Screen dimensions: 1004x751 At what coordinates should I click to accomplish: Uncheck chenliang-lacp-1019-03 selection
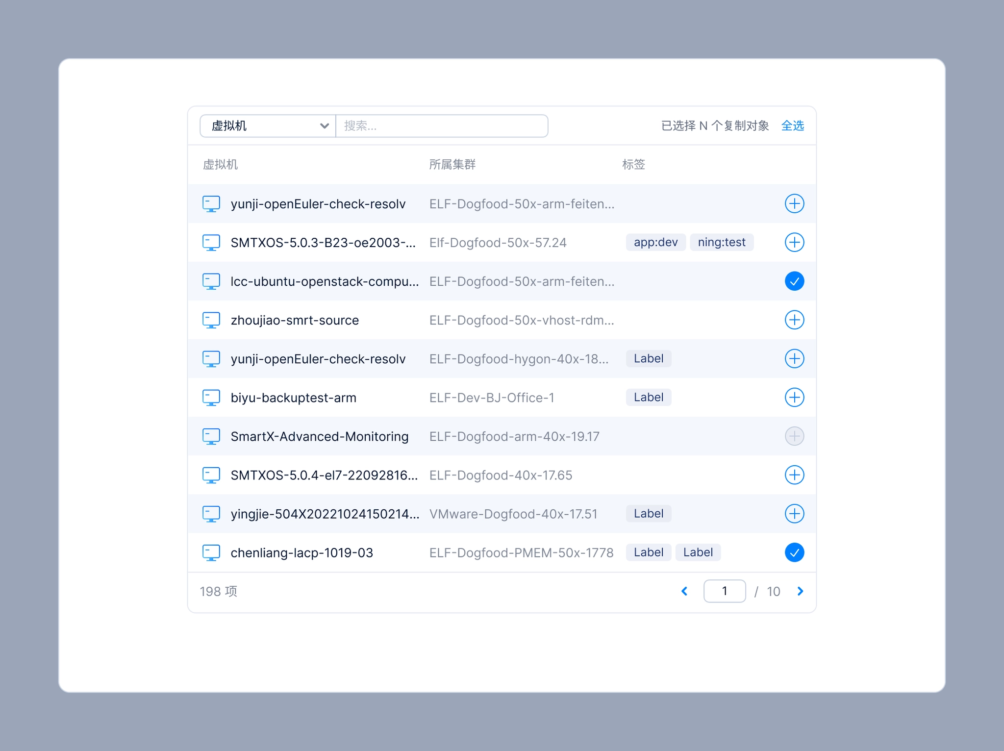[794, 552]
